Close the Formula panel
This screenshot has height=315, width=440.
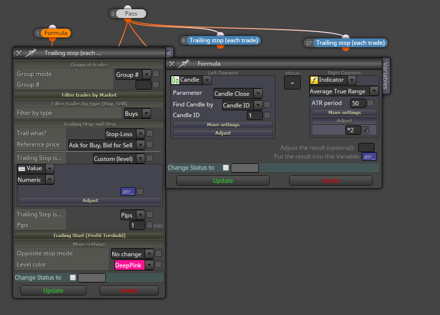172,64
